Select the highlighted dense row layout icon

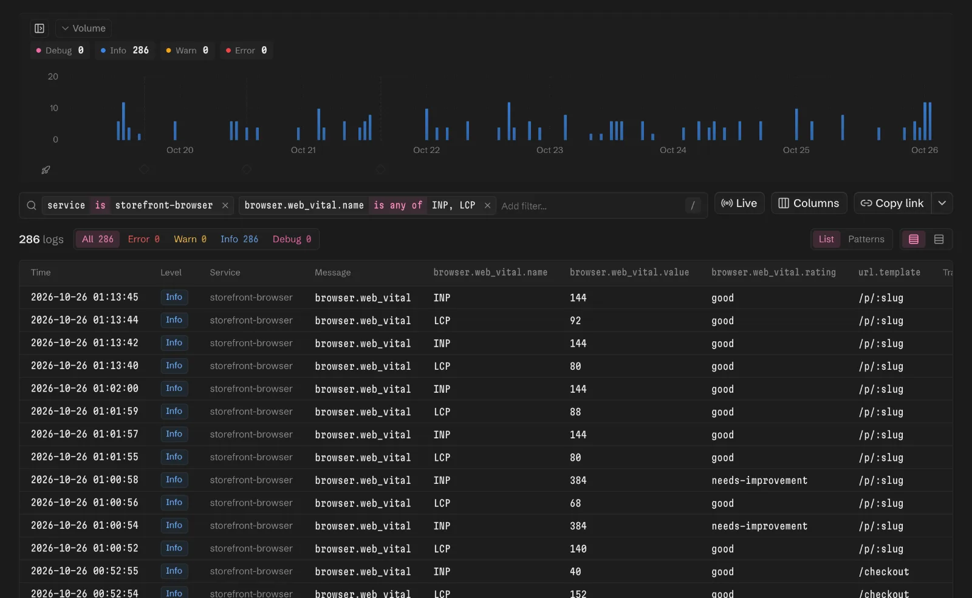914,239
